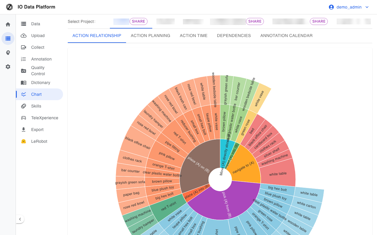Viewport: 377px width, 235px height.
Task: Go to the Collect section
Action: (39, 47)
